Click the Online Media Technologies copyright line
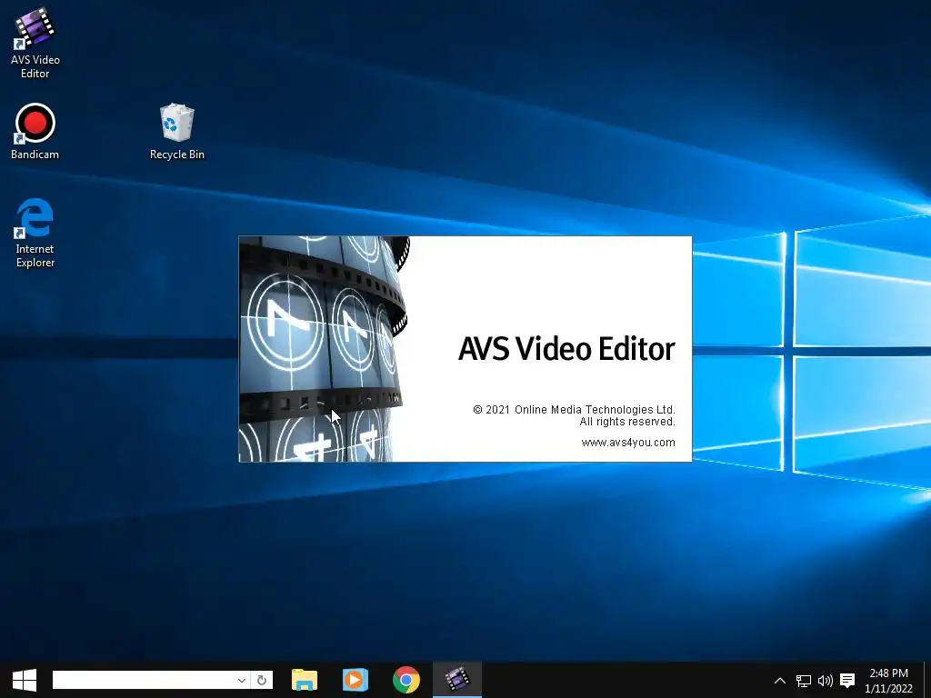 575,410
